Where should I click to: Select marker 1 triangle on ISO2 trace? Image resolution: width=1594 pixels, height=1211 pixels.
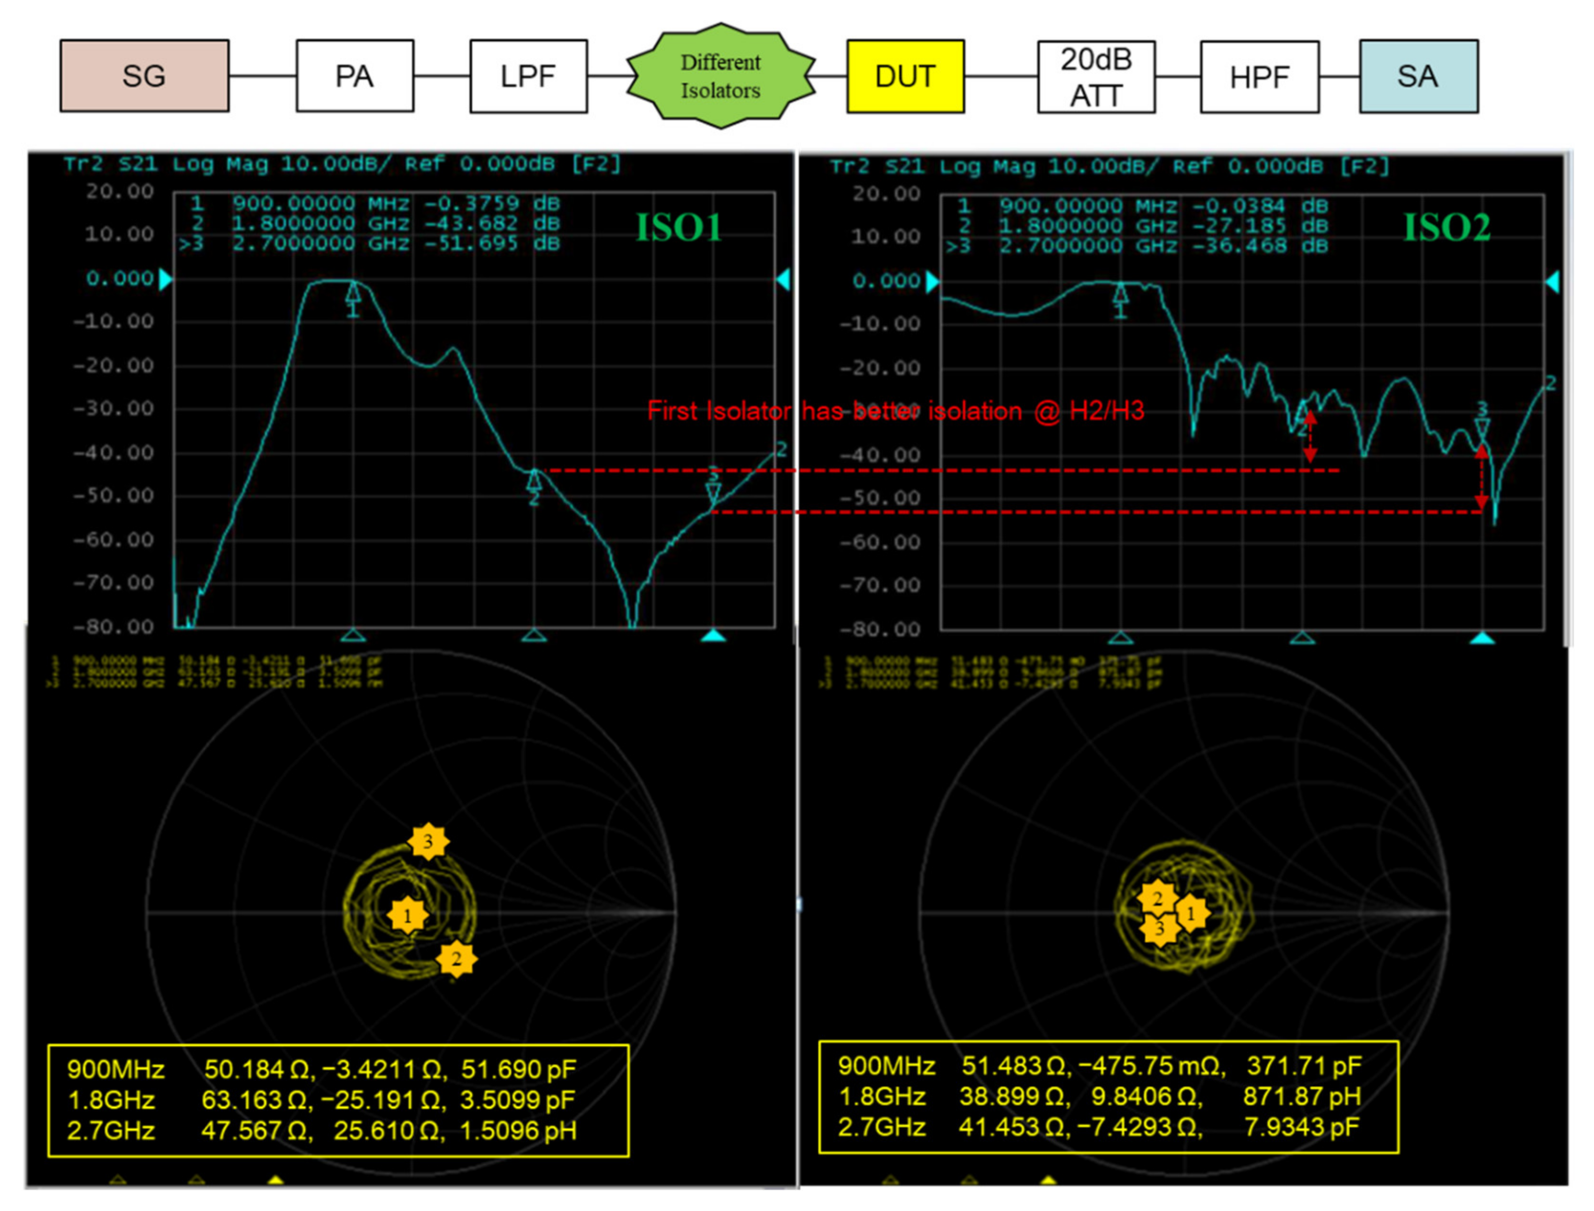click(1121, 294)
